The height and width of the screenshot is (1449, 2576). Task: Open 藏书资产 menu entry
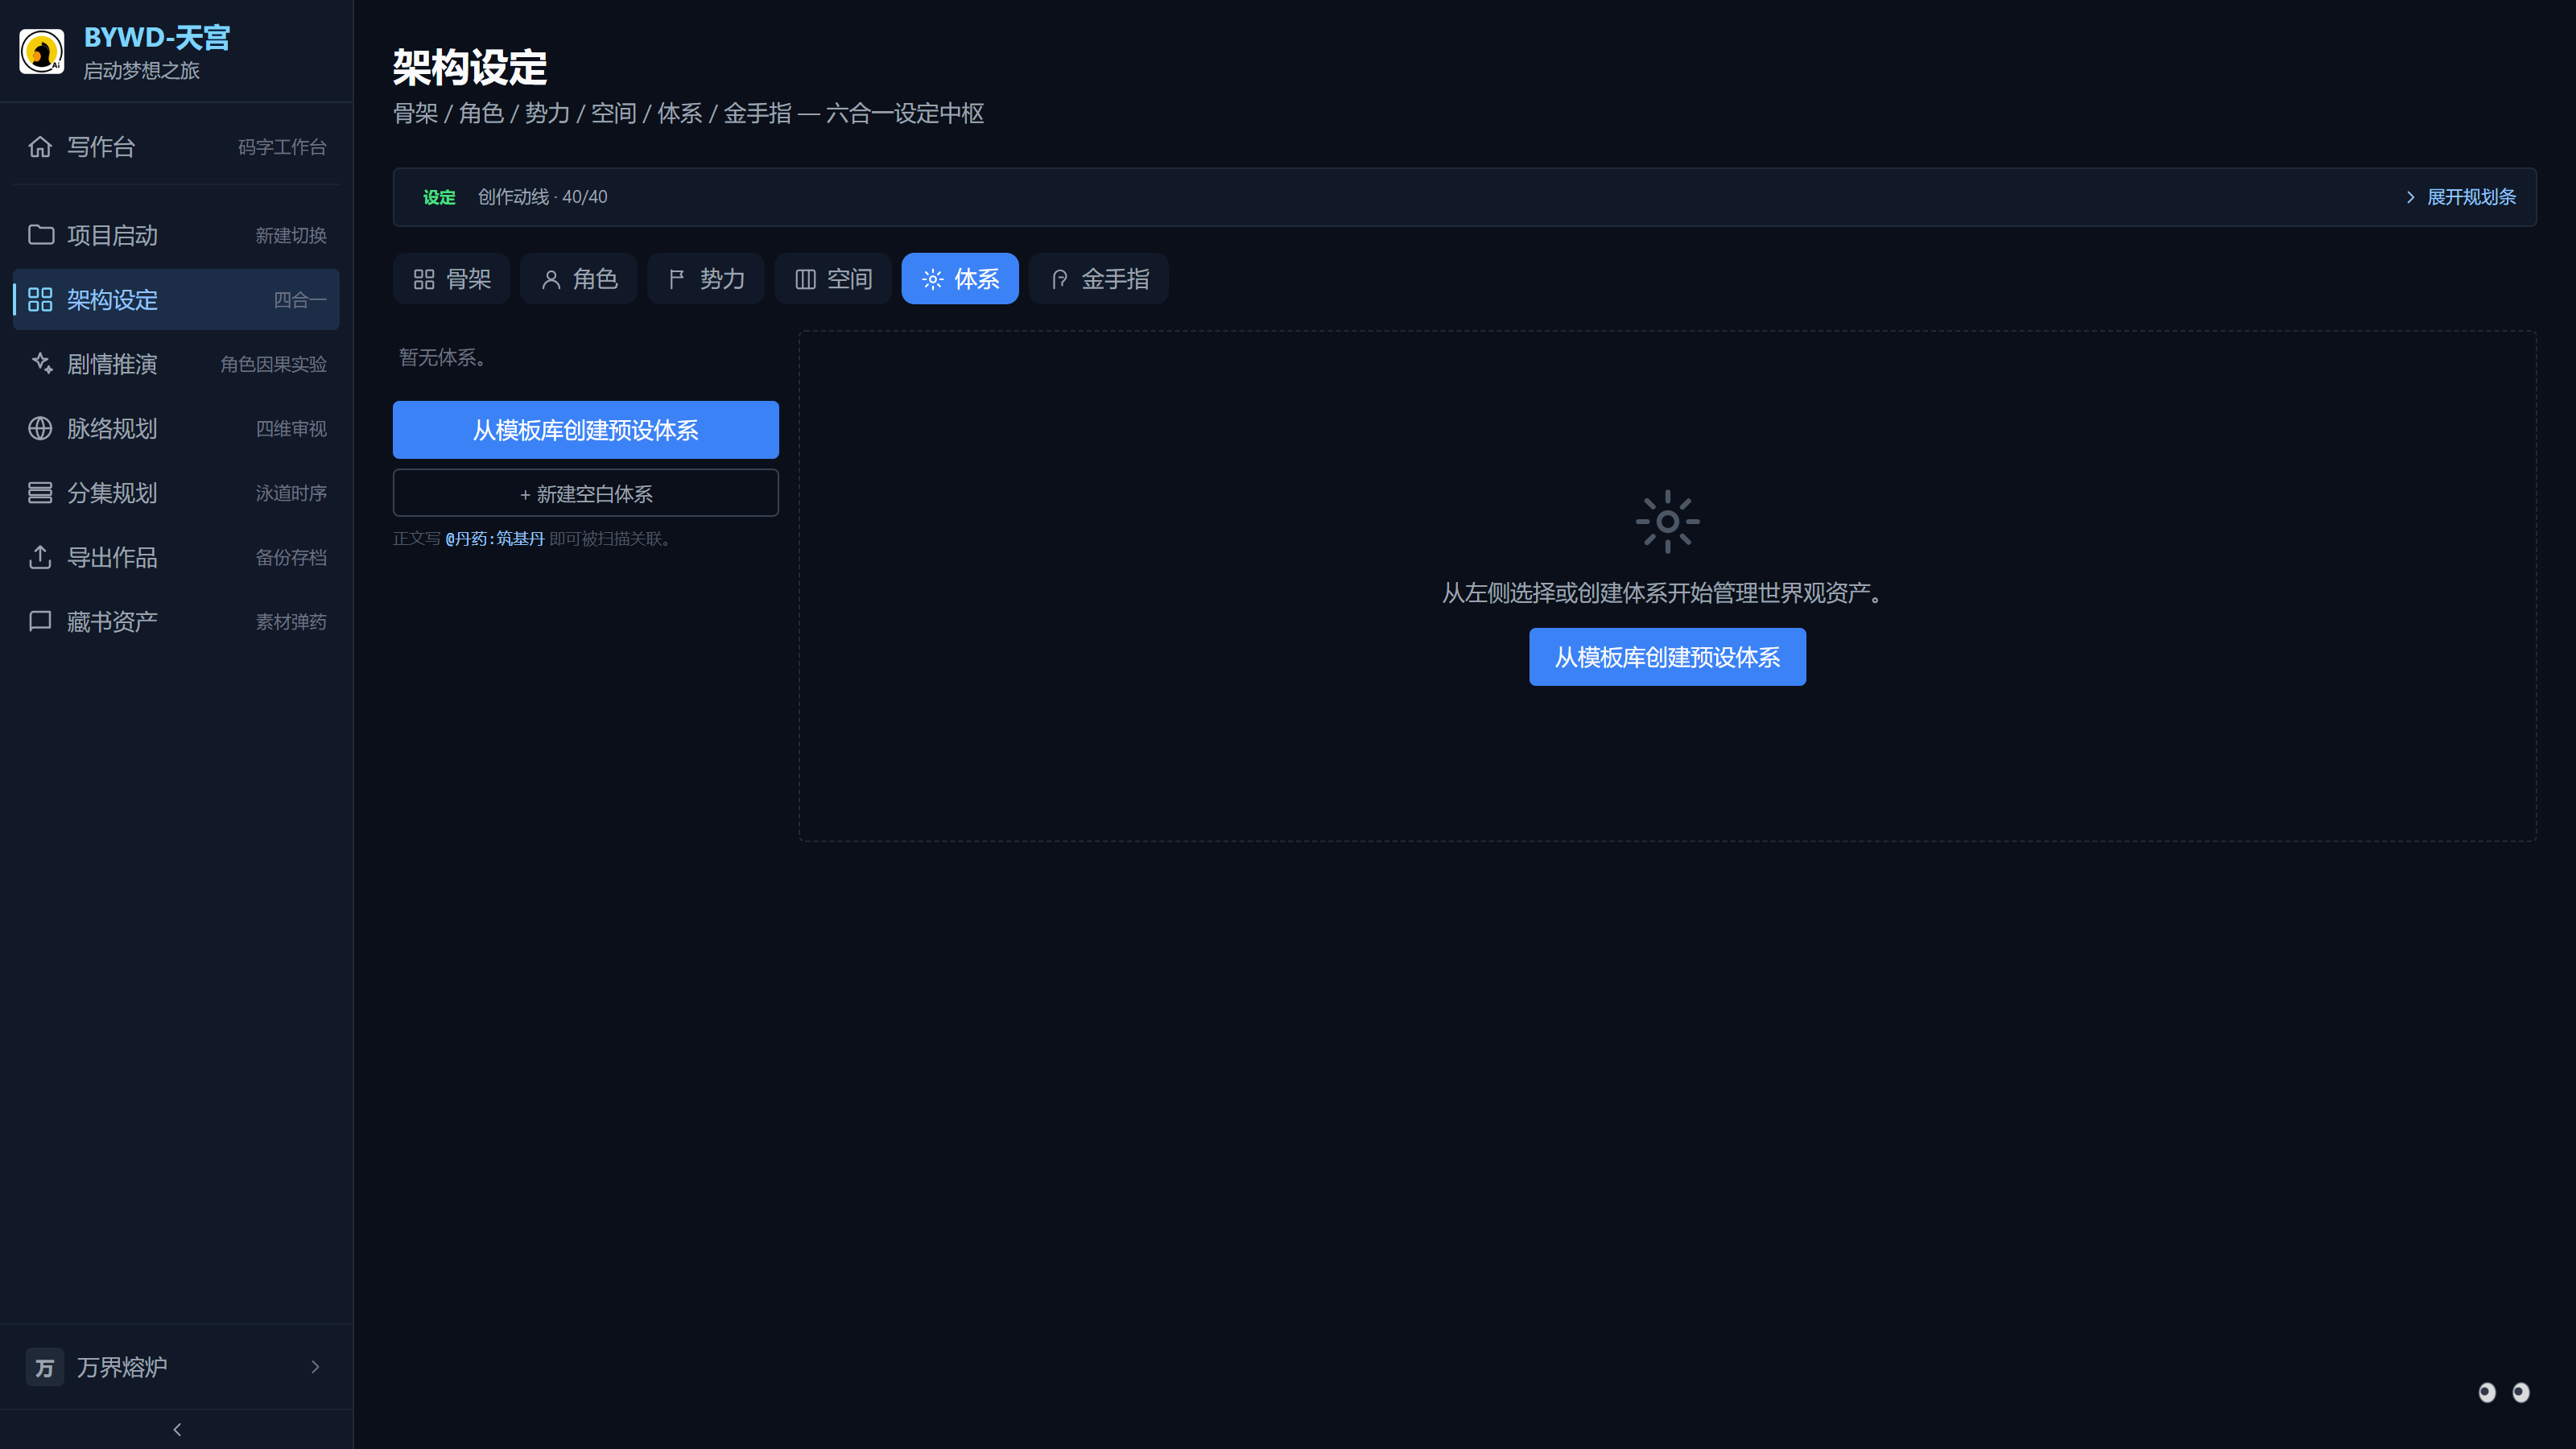(x=176, y=622)
